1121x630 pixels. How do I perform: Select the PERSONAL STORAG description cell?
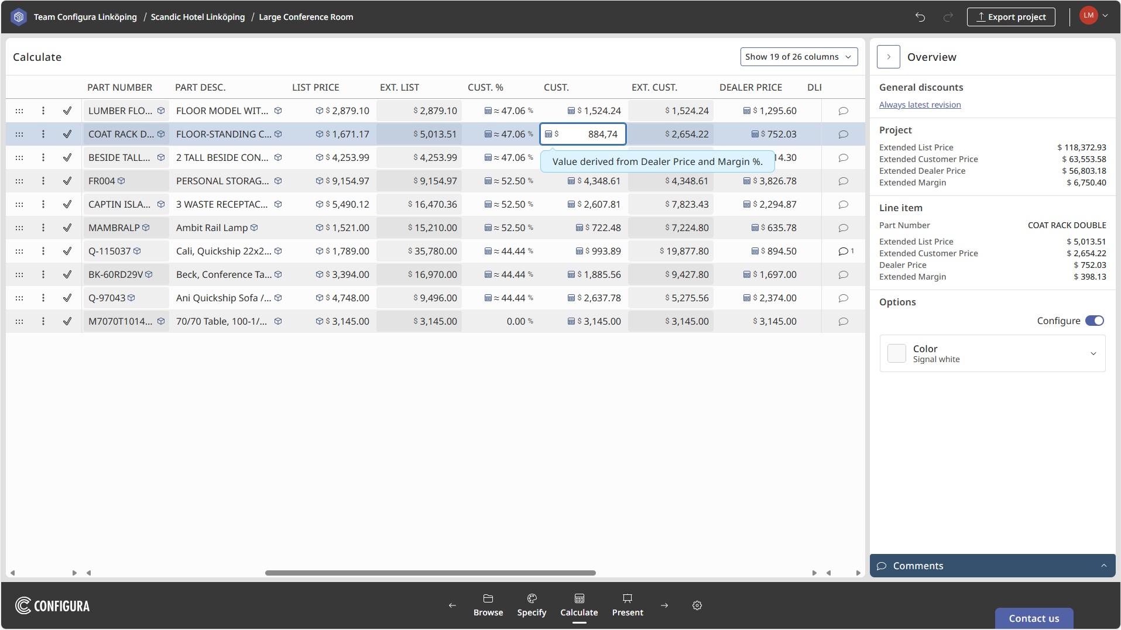(x=229, y=181)
